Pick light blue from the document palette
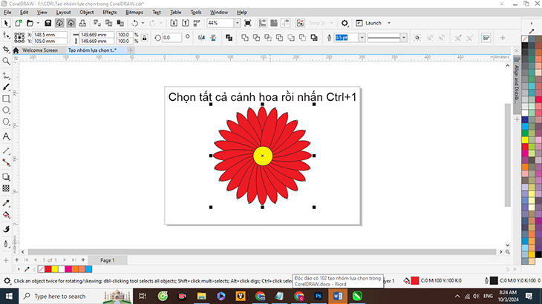The height and width of the screenshot is (304, 542). tap(88, 269)
